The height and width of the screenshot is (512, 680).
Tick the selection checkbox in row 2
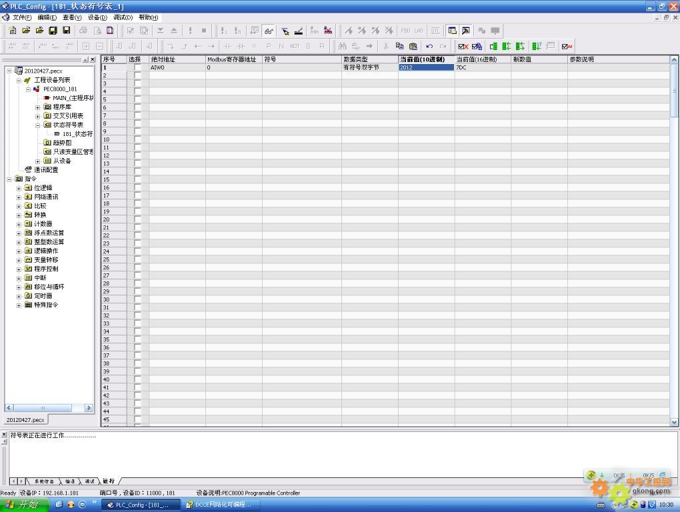[137, 75]
